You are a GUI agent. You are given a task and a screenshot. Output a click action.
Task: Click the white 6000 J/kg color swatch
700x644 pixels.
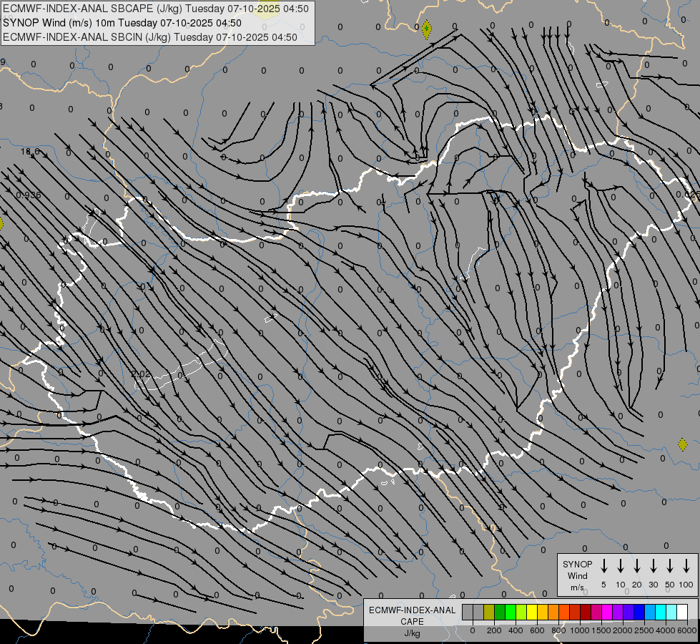click(682, 612)
